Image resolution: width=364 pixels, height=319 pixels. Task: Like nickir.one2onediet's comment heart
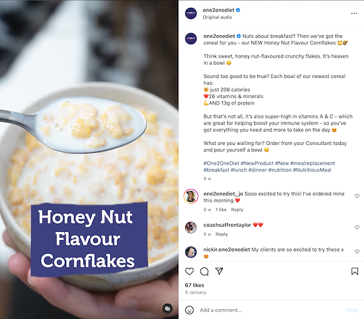pyautogui.click(x=357, y=251)
